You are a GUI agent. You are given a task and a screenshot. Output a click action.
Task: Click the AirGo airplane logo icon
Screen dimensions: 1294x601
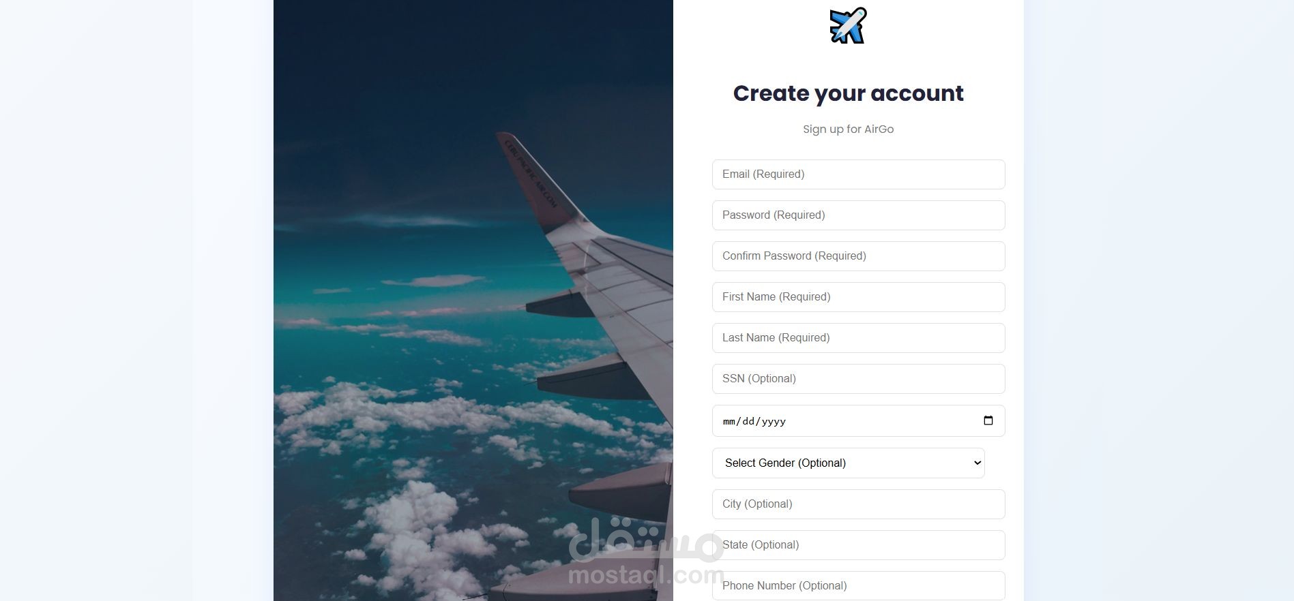[848, 26]
